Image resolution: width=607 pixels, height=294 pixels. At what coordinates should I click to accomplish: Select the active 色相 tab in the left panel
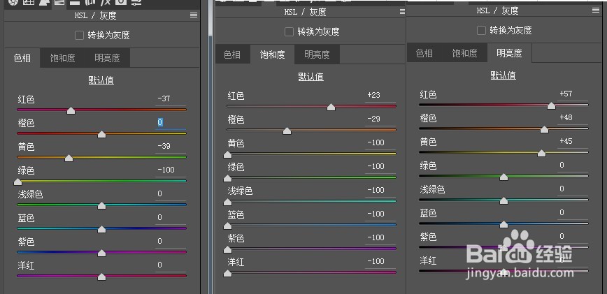(x=22, y=58)
